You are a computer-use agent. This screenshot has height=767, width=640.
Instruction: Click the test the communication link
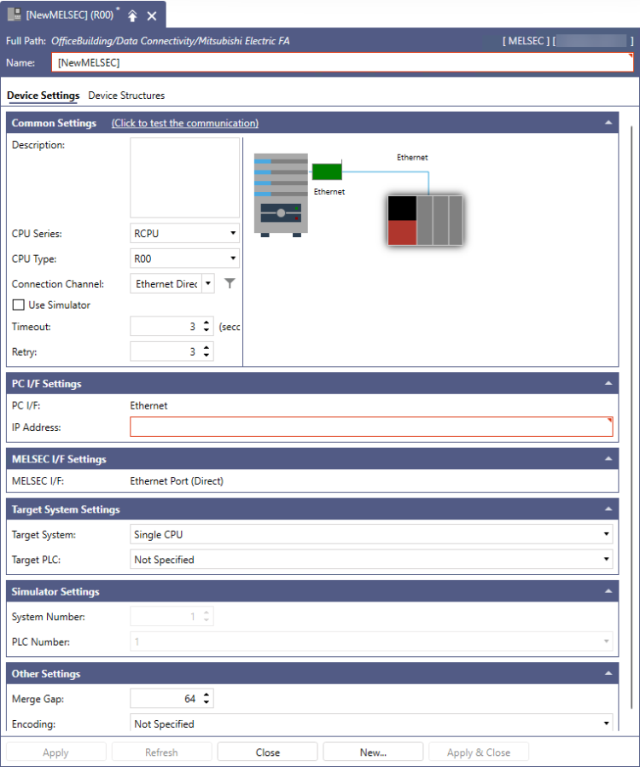tap(185, 123)
